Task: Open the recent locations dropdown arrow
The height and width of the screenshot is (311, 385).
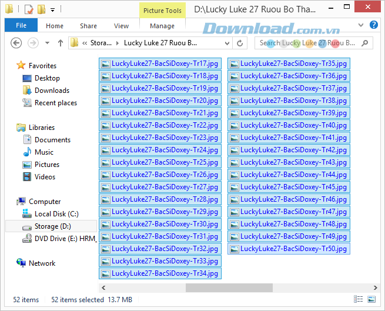Action: [x=48, y=44]
